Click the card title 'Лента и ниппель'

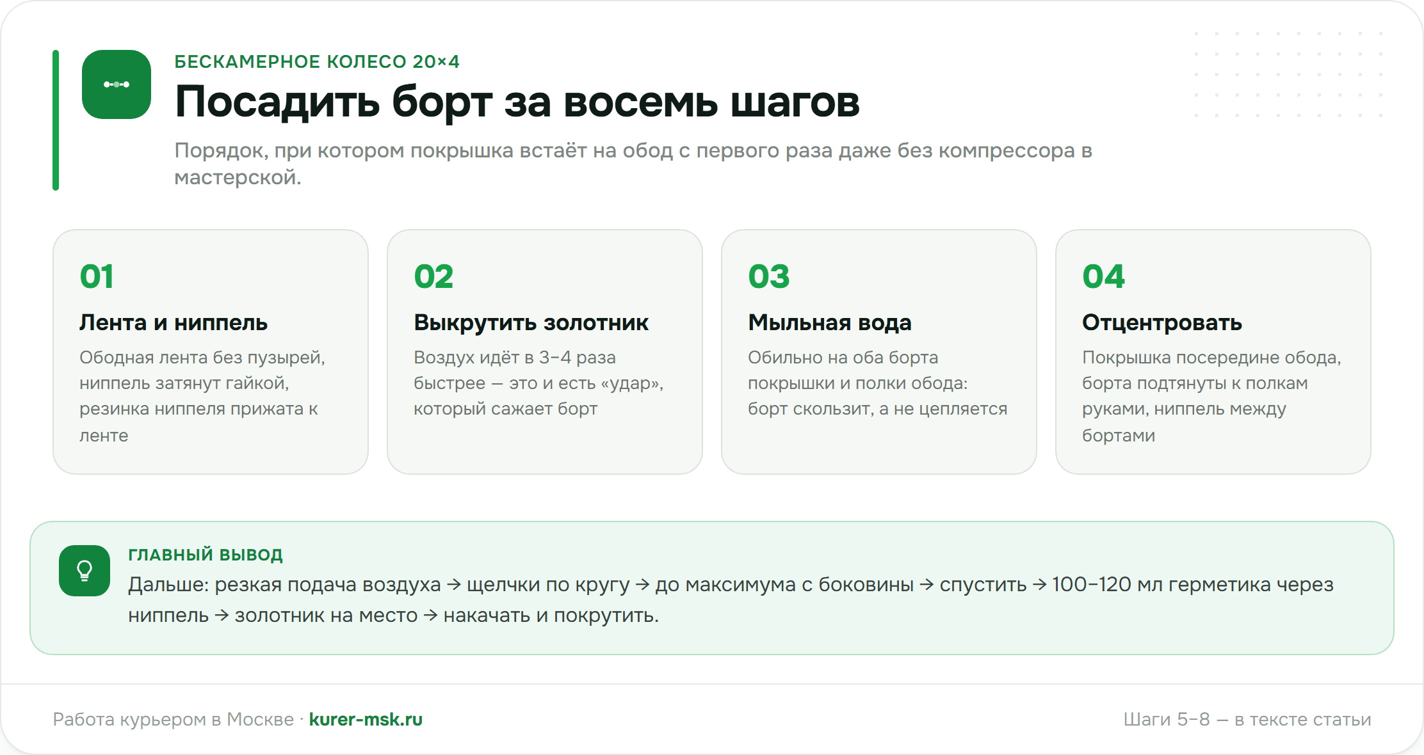[x=174, y=322]
